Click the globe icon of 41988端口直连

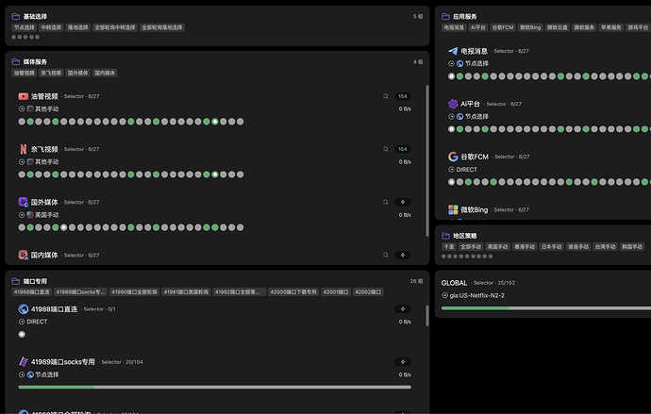(x=24, y=309)
